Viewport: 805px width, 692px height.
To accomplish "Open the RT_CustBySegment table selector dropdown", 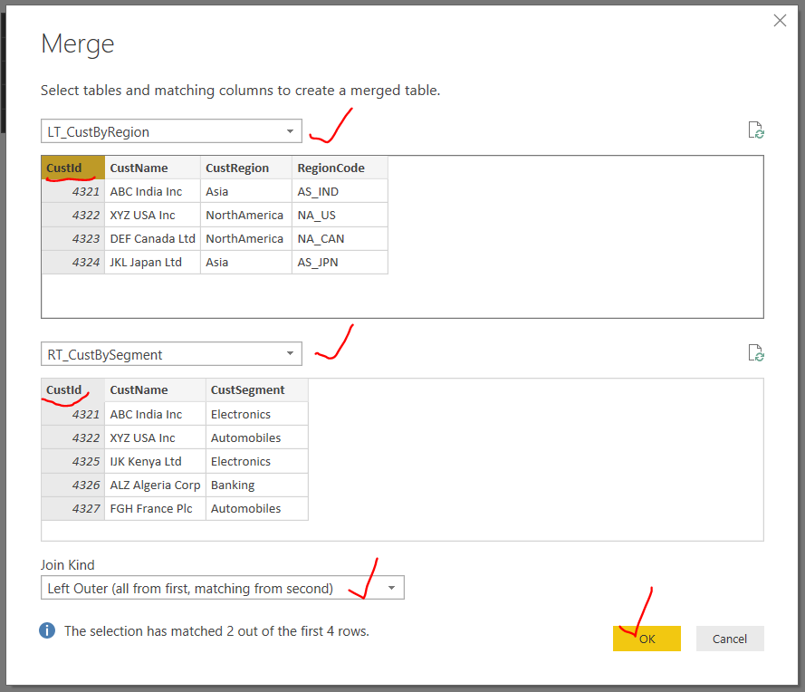I will 289,353.
